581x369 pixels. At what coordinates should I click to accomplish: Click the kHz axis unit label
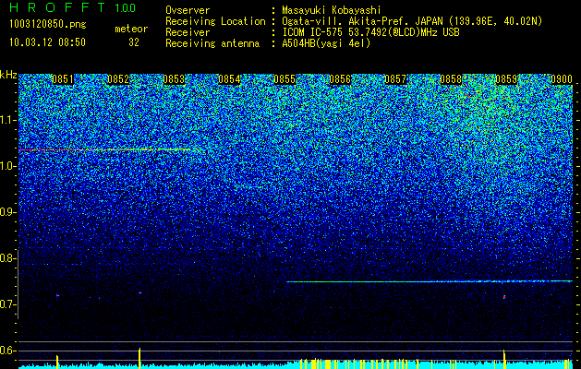8,75
